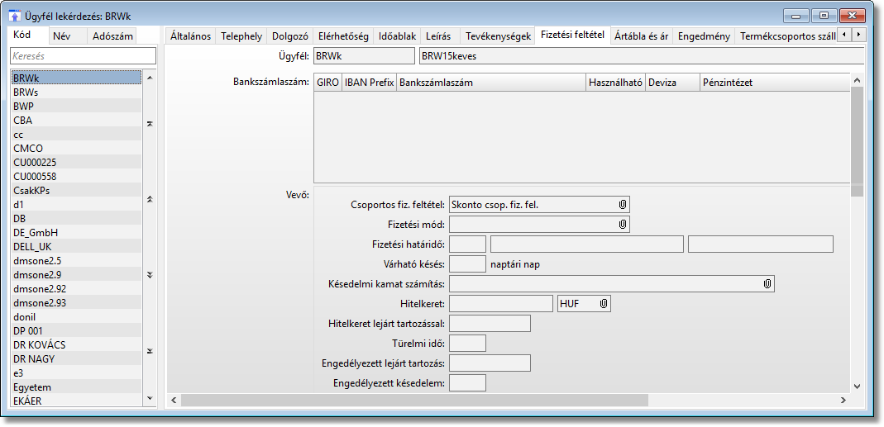This screenshot has width=884, height=427.
Task: Click the Engedélyezett késedelem field
Action: (x=467, y=383)
